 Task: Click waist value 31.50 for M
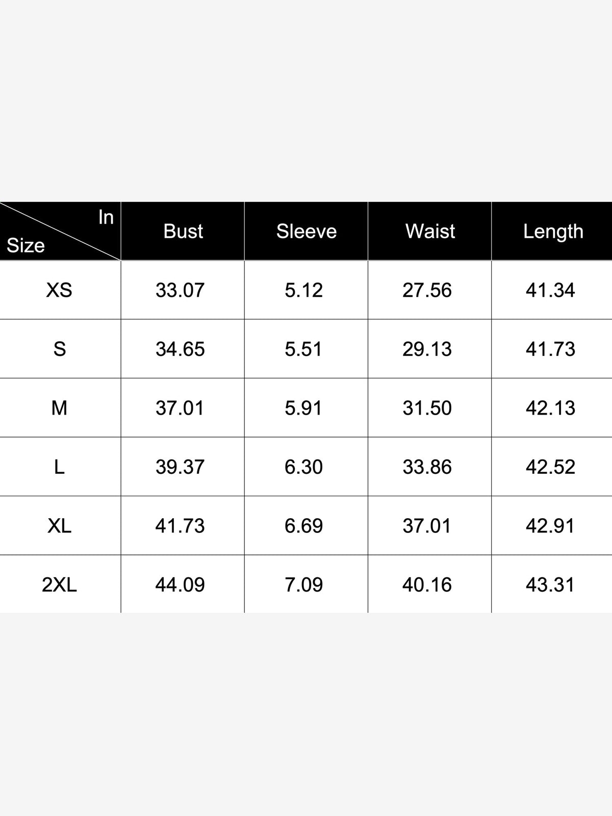pyautogui.click(x=427, y=408)
